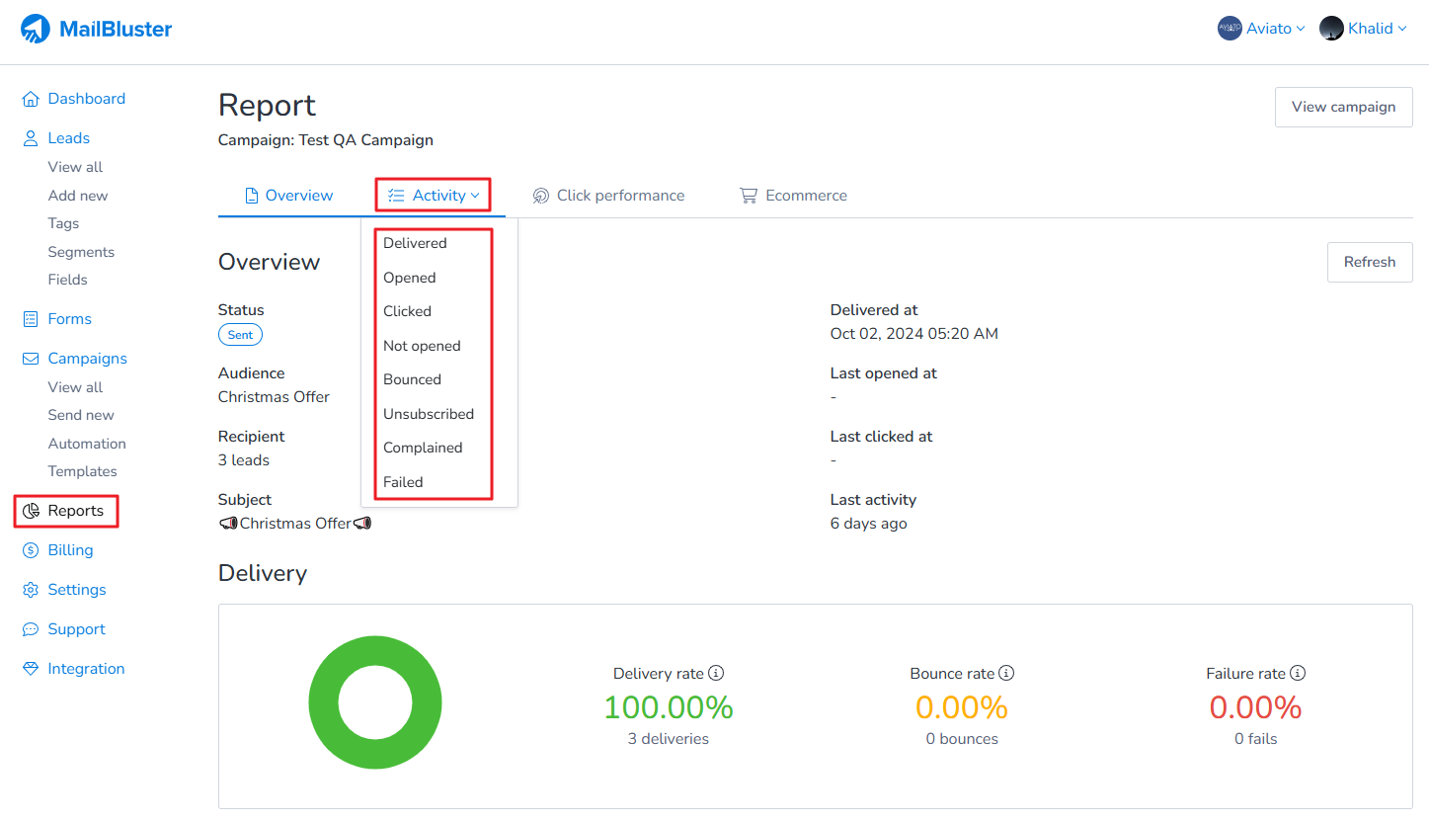Viewport: 1429px width, 822px height.
Task: Open the Khalid user account dropdown
Action: tap(1364, 29)
